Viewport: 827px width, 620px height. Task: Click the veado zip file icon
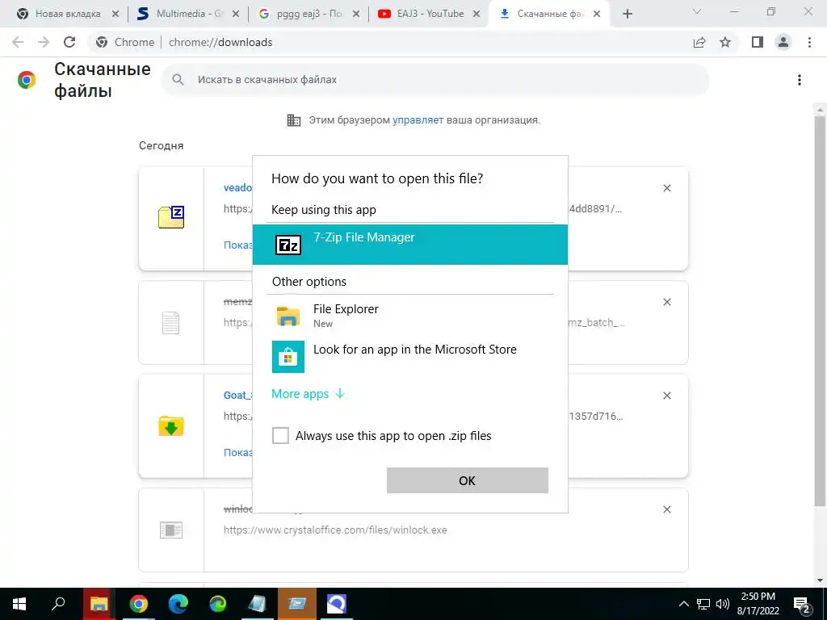coord(171,217)
